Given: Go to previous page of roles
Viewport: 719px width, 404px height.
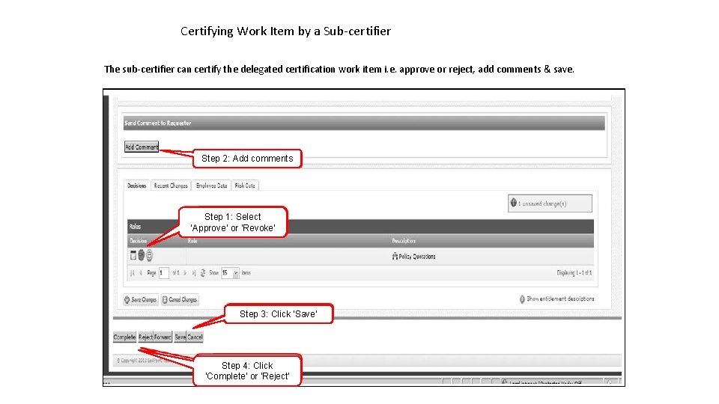Looking at the screenshot, I should tap(140, 273).
